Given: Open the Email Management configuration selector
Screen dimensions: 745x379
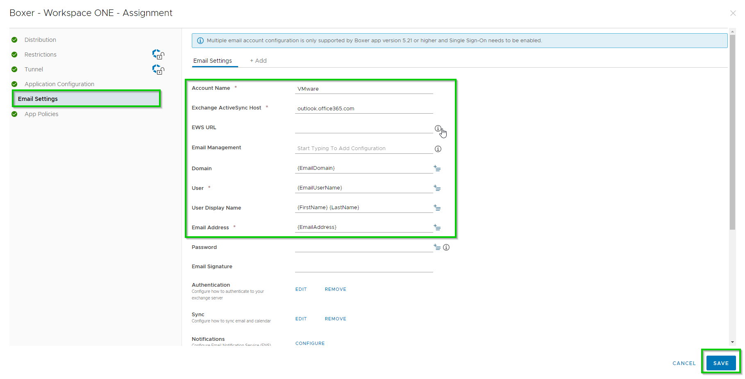Looking at the screenshot, I should (x=363, y=148).
